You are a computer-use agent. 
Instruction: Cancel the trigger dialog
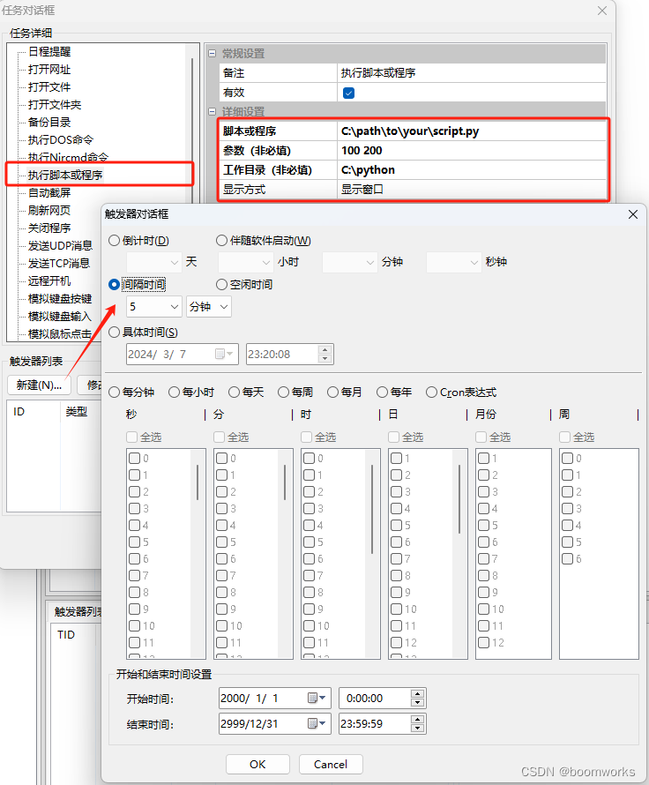tap(331, 764)
